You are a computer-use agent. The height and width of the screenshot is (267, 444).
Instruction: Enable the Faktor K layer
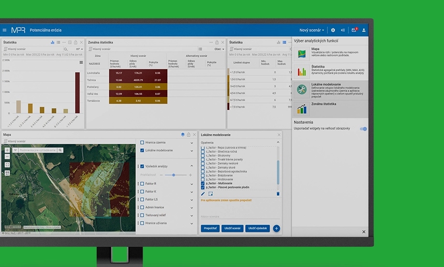point(142,192)
